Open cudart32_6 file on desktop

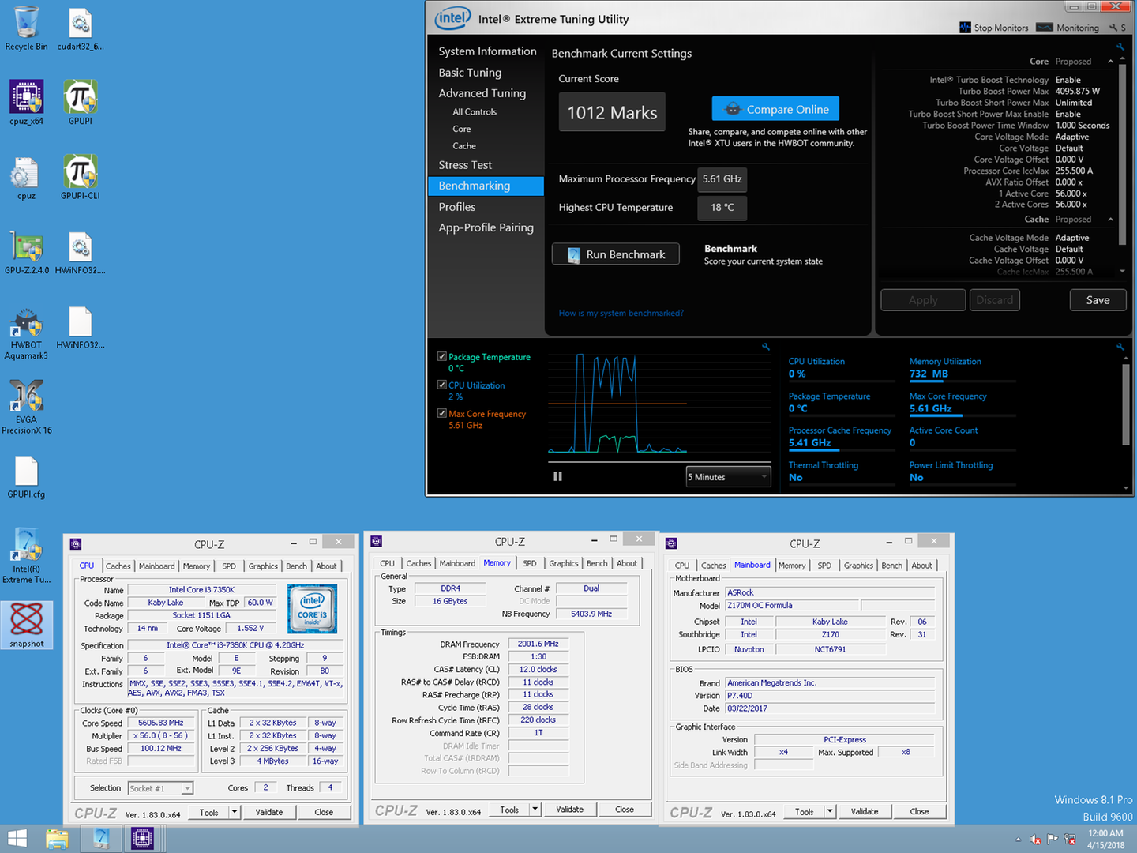[x=80, y=29]
